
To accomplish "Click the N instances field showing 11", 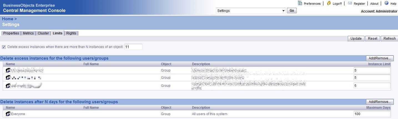I will click(x=133, y=47).
